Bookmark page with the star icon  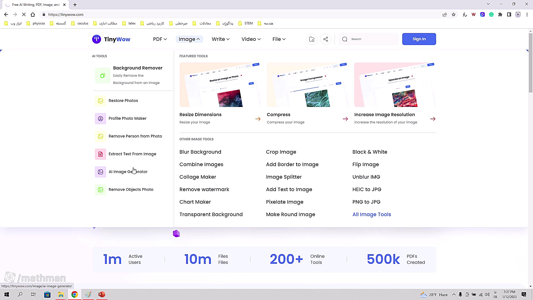tap(454, 14)
